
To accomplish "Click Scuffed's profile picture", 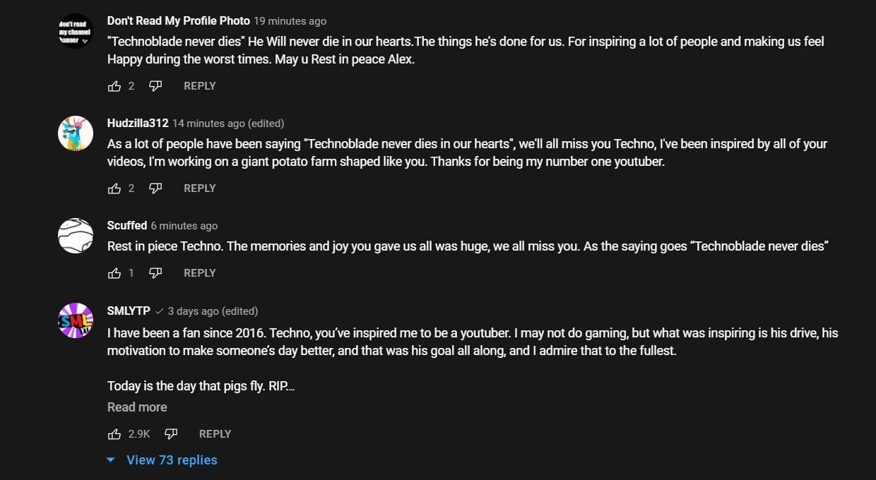I will point(75,235).
